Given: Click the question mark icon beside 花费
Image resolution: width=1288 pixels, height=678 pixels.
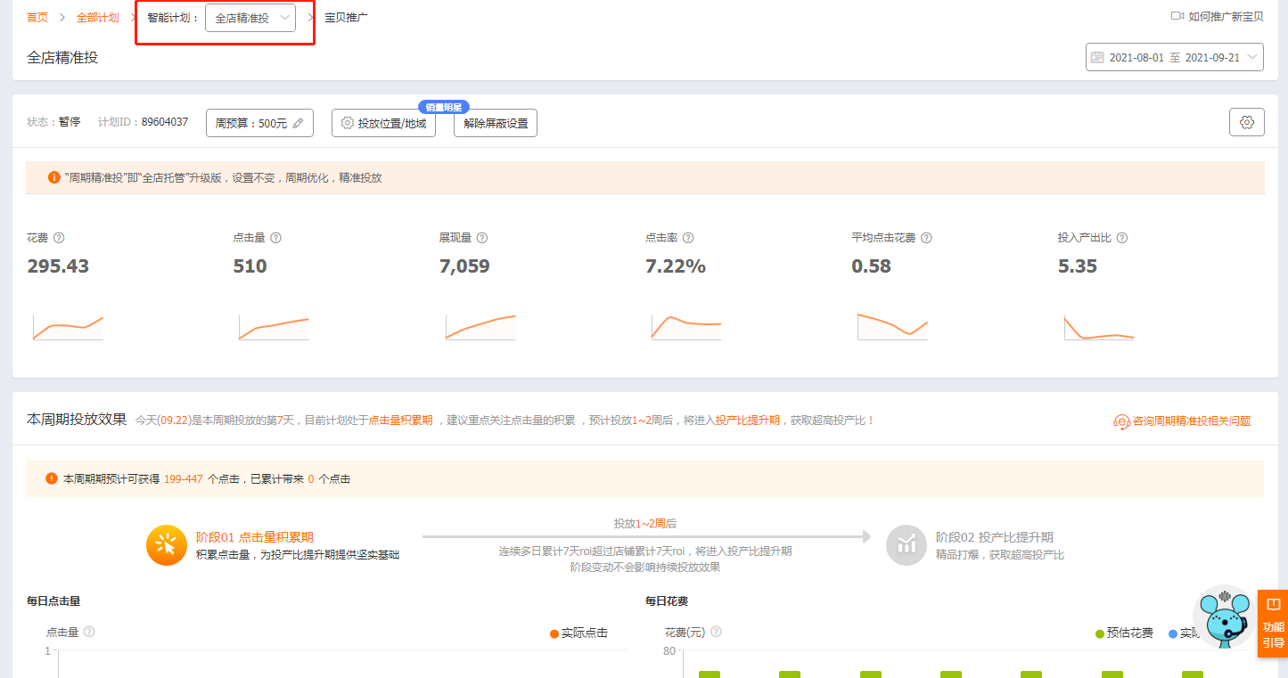Looking at the screenshot, I should tap(60, 237).
